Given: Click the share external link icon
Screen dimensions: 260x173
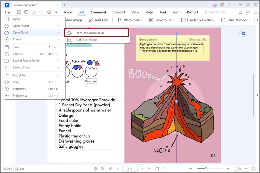Looking at the screenshot, I should (241, 12).
